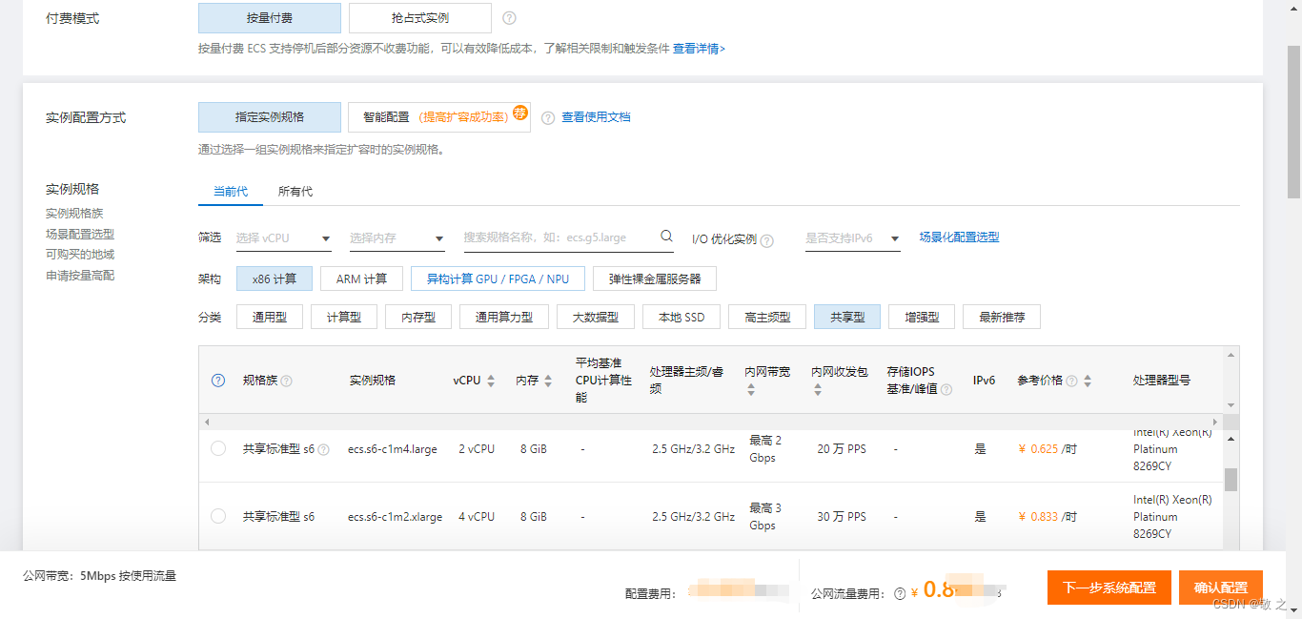The width and height of the screenshot is (1302, 619).
Task: Sort by 内存 column arrows
Action: 548,381
